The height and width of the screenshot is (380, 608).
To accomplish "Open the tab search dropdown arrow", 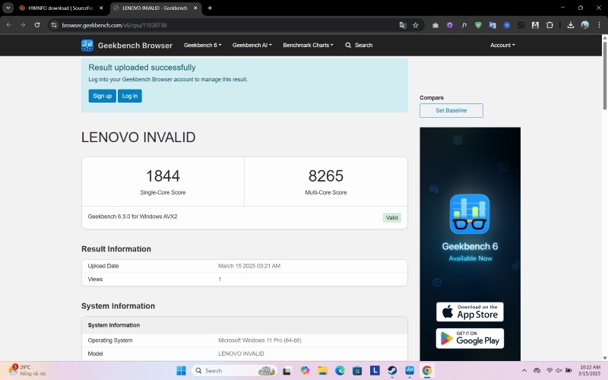I will point(8,8).
